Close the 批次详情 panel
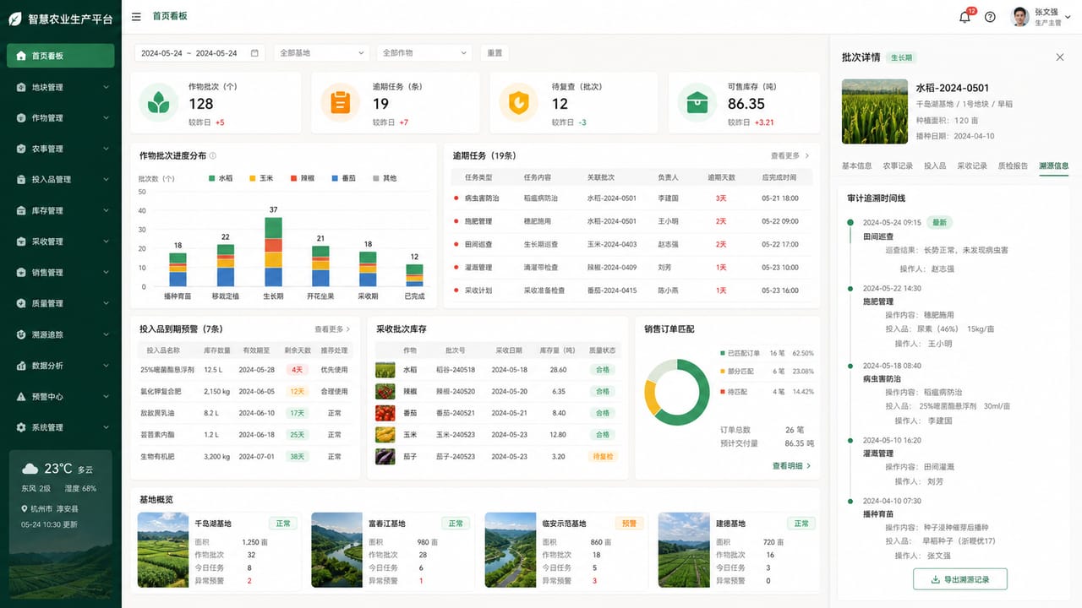Screen dimensions: 1082x608 click(1060, 57)
